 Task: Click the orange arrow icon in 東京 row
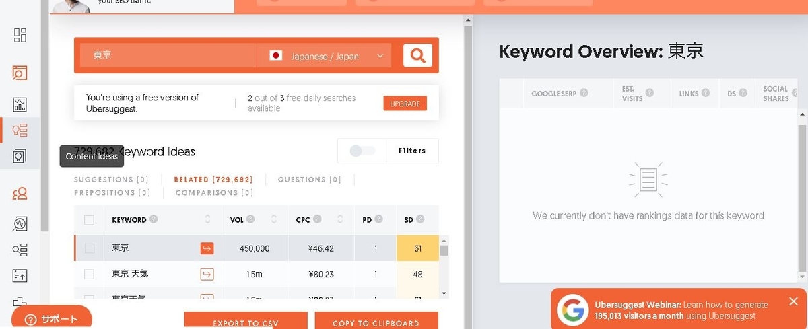pyautogui.click(x=207, y=249)
